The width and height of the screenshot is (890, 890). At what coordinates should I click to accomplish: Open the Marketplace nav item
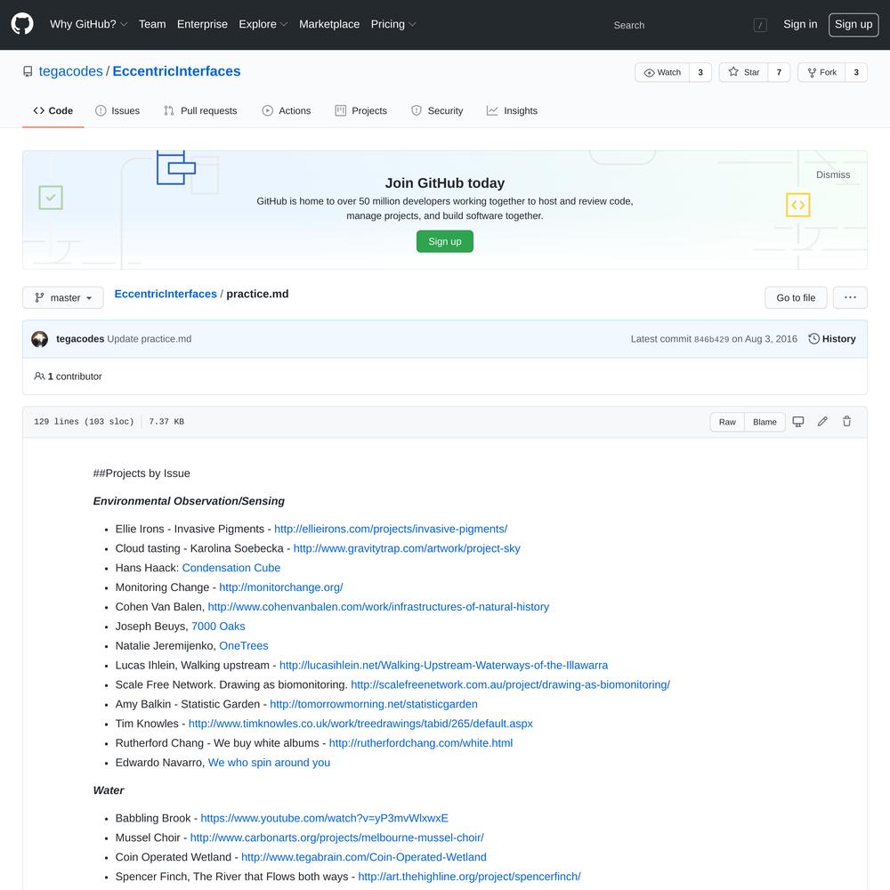329,24
